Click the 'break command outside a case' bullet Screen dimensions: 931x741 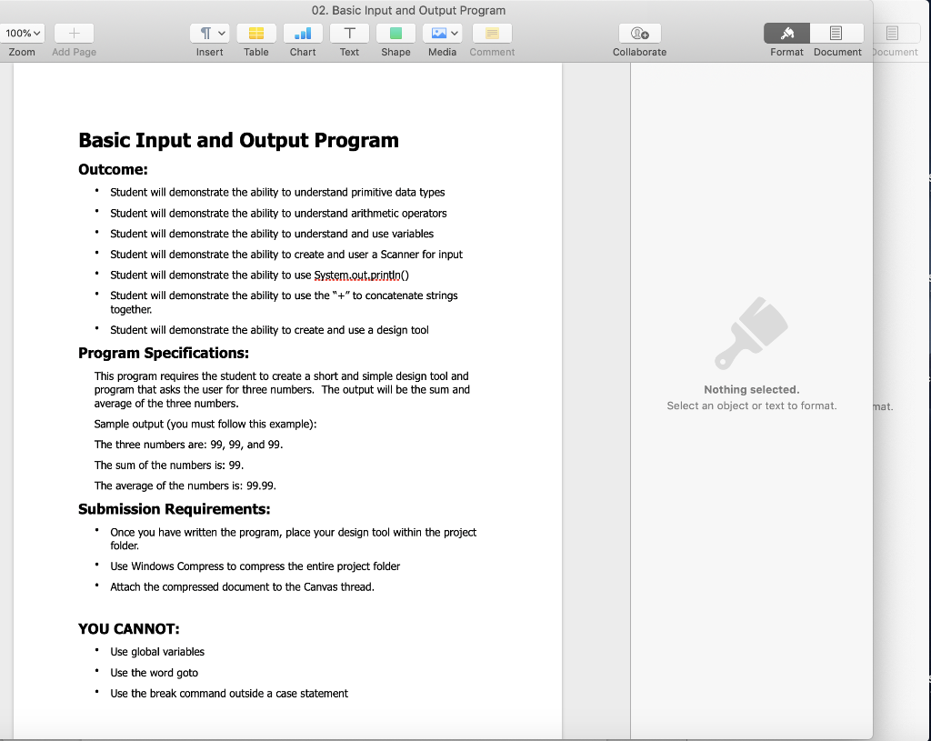pyautogui.click(x=229, y=694)
